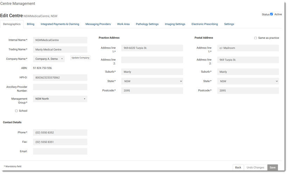Expand the Management Group dropdown
288x174 pixels.
pyautogui.click(x=60, y=99)
